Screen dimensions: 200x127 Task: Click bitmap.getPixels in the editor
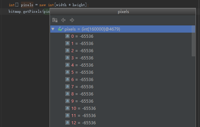tap(25, 11)
